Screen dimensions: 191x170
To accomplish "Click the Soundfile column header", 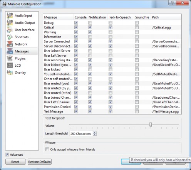I will click(x=142, y=17).
